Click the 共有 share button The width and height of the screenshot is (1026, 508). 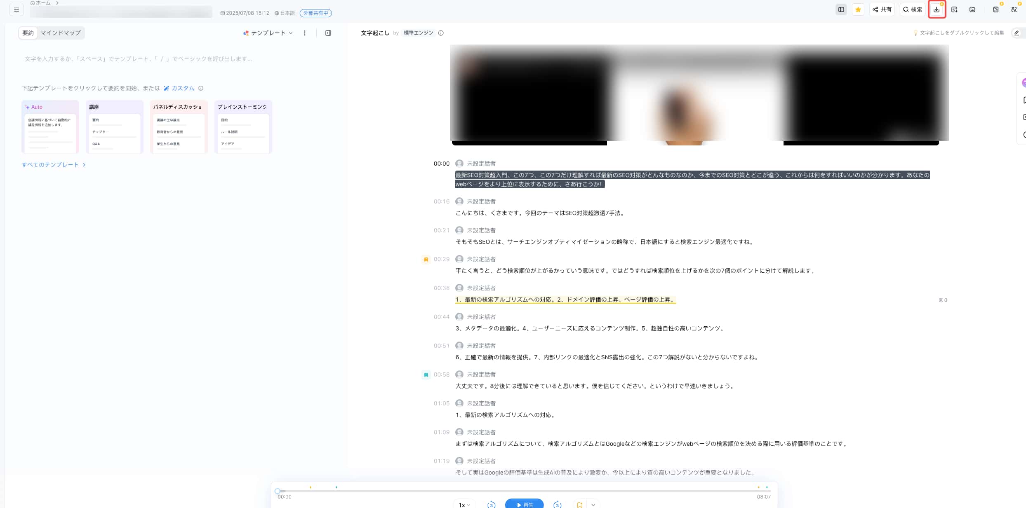point(882,9)
